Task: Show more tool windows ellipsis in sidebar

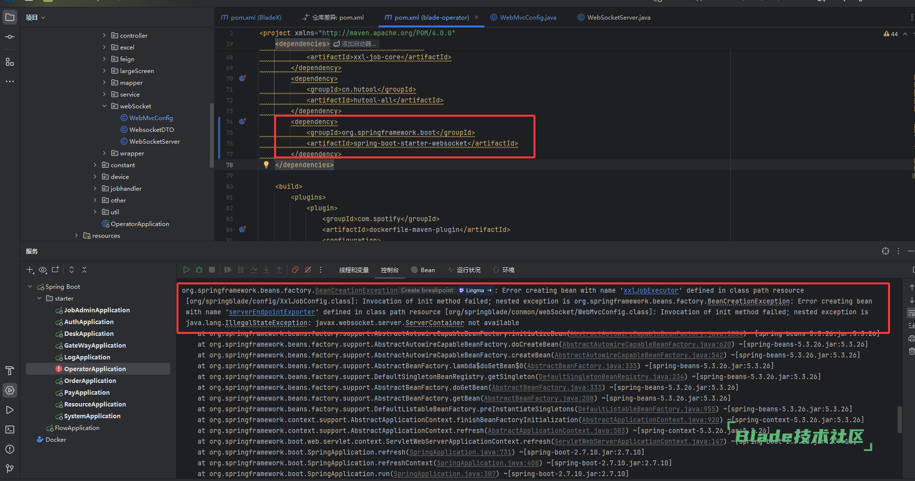Action: click(10, 81)
